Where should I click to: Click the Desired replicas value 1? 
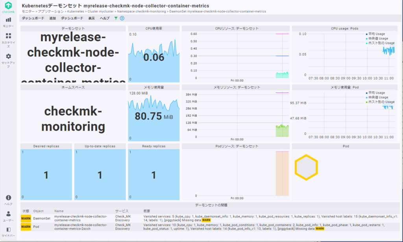click(46, 175)
